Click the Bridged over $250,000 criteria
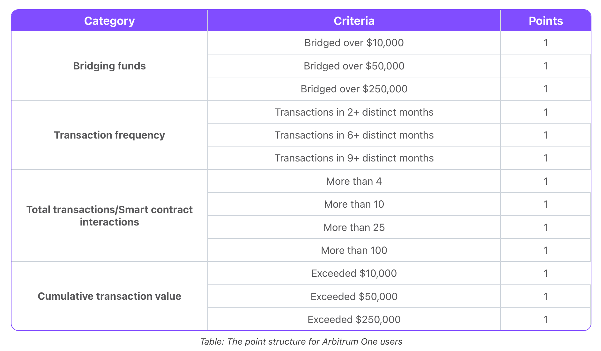The height and width of the screenshot is (351, 601). click(354, 89)
